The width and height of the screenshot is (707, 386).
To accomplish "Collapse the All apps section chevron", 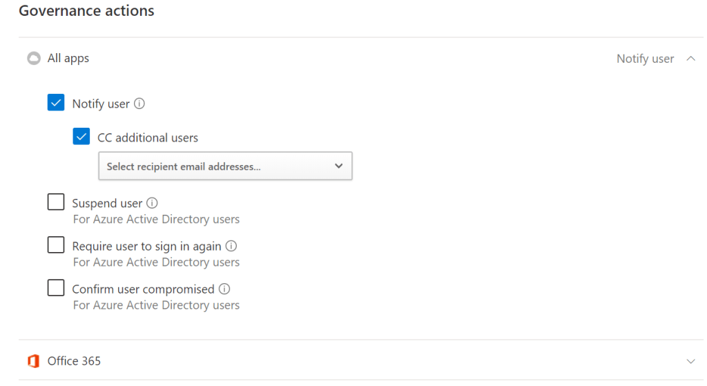I will [x=690, y=59].
